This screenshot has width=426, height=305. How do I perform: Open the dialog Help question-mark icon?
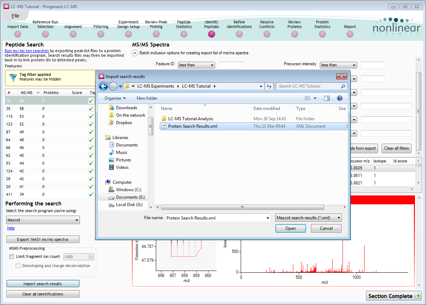340,98
